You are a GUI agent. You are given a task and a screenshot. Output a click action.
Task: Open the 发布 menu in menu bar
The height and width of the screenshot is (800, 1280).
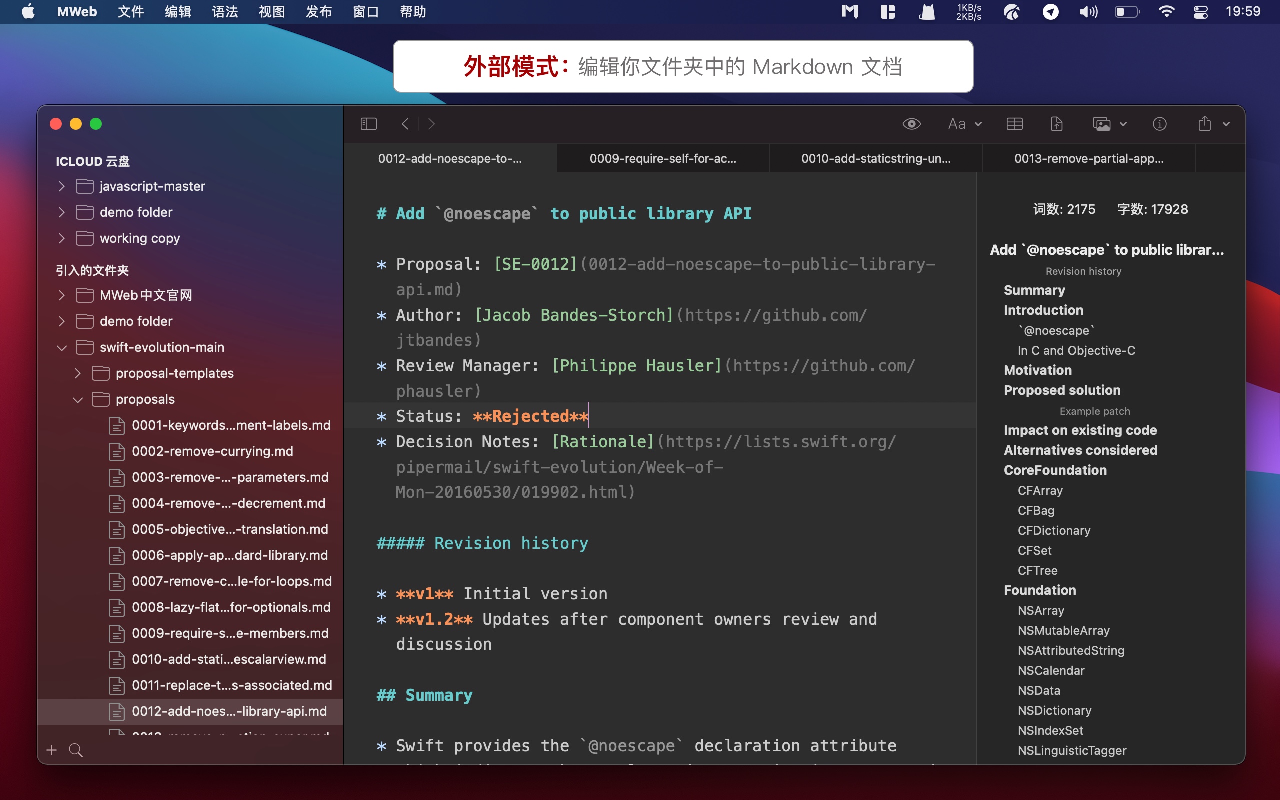(319, 11)
